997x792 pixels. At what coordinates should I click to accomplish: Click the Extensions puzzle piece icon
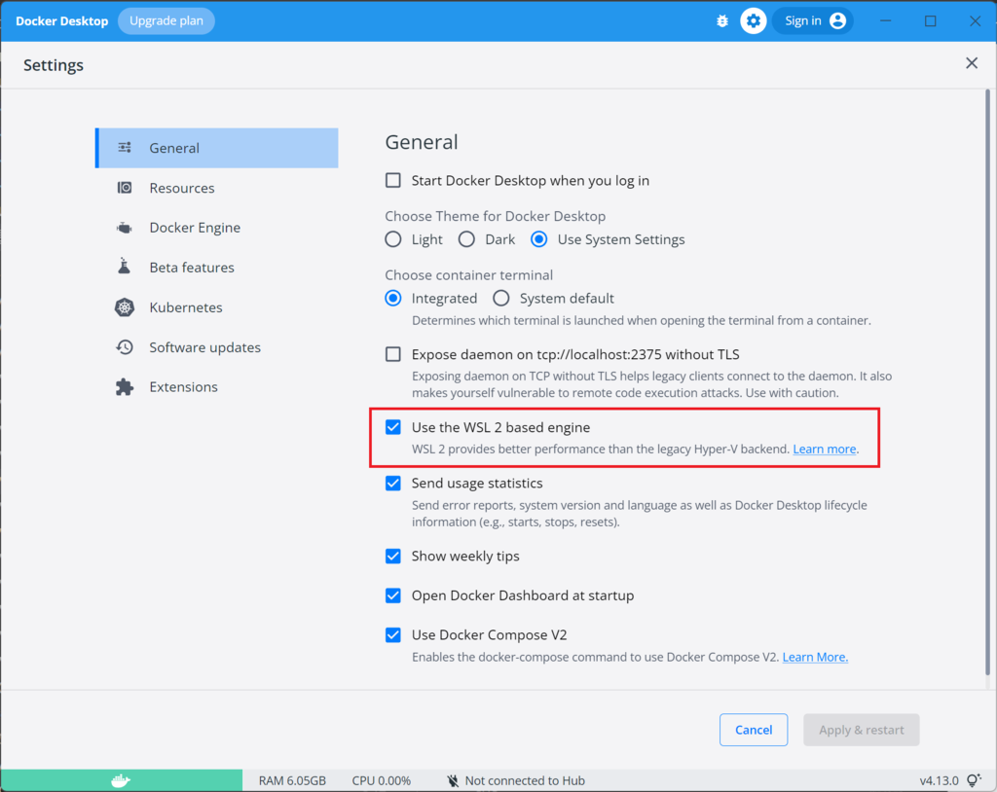coord(125,386)
